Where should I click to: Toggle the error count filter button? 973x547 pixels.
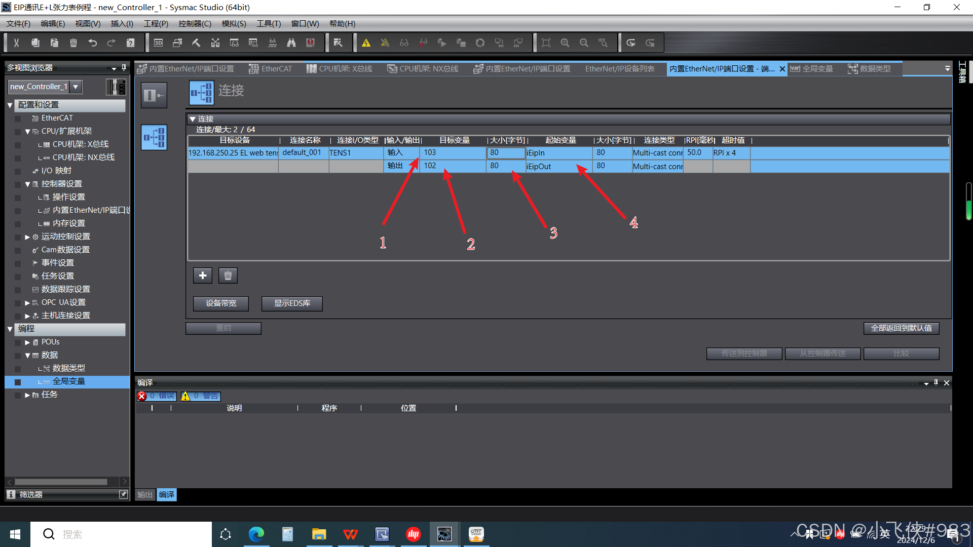coord(157,396)
